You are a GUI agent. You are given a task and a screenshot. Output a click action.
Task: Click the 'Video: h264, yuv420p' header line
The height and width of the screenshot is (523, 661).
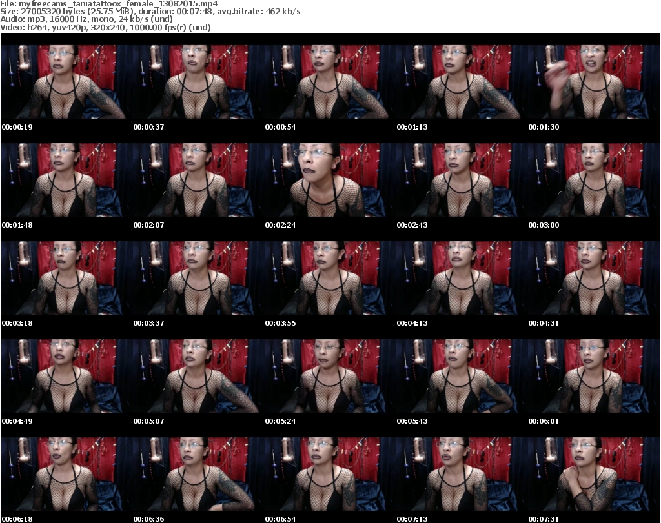pyautogui.click(x=105, y=27)
